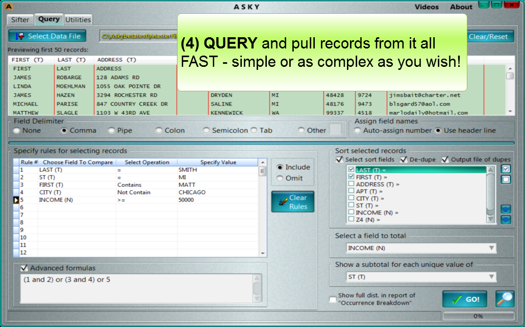The width and height of the screenshot is (525, 327).
Task: Switch to the Sifter tab
Action: (20, 20)
